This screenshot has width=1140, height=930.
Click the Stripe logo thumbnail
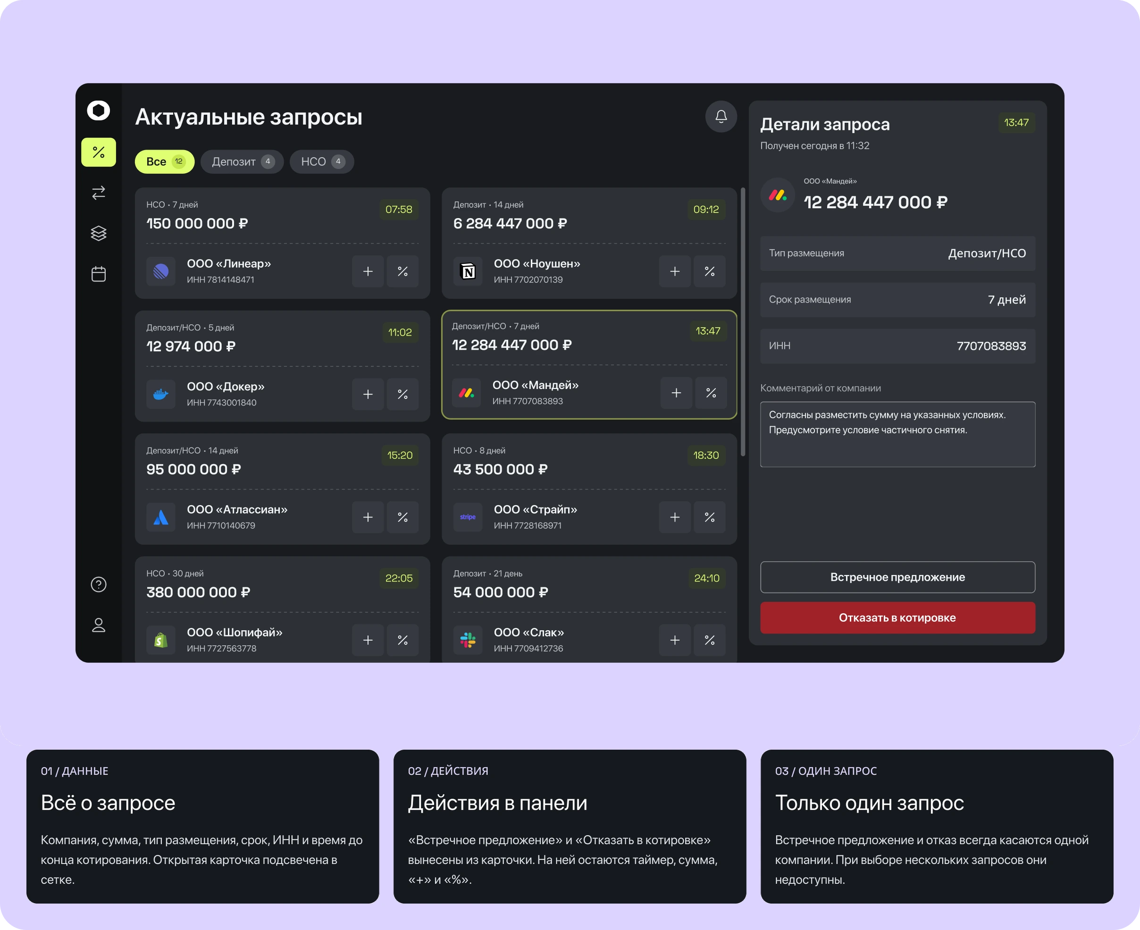(468, 517)
